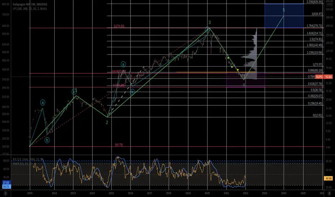Click the 51.84 last price label
The height and width of the screenshot is (197, 335).
(x=329, y=77)
